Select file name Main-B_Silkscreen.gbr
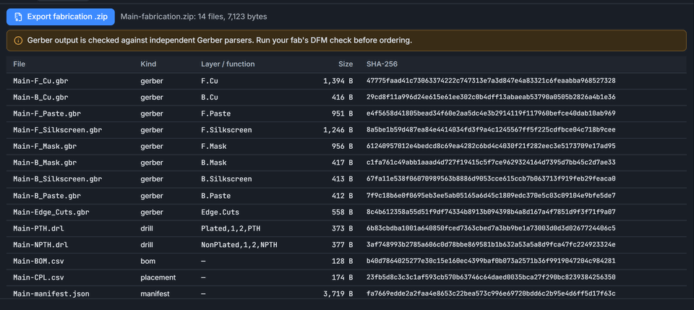Viewport: 694px width, 310px height. tap(58, 179)
